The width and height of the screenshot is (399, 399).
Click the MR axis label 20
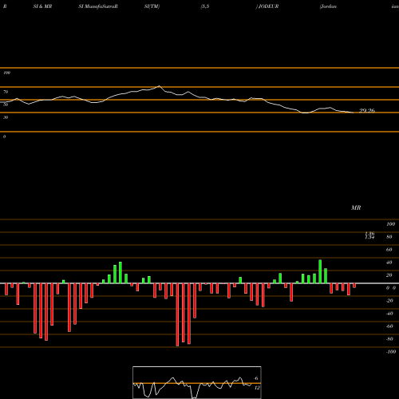click(x=389, y=275)
